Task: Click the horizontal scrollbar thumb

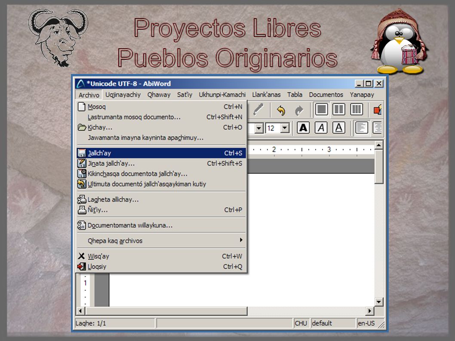Action: pos(166,311)
